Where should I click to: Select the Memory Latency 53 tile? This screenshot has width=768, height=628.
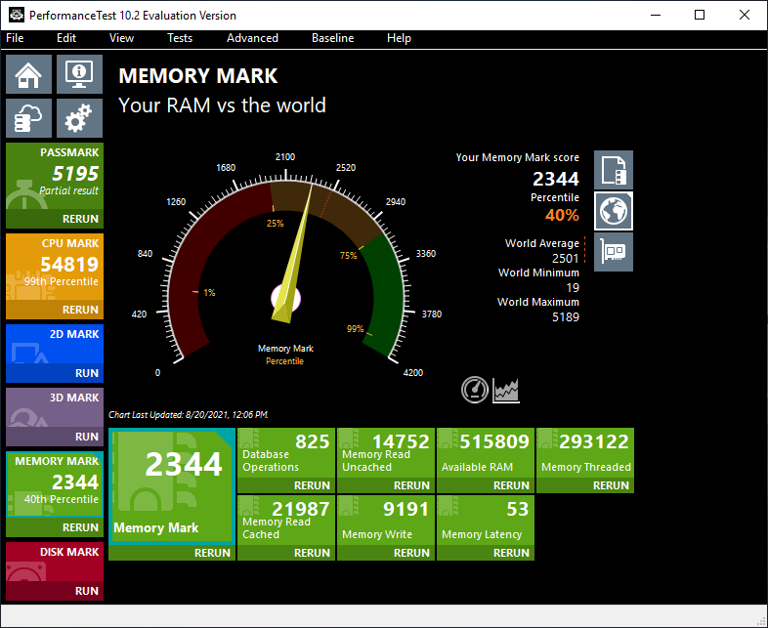coord(486,520)
